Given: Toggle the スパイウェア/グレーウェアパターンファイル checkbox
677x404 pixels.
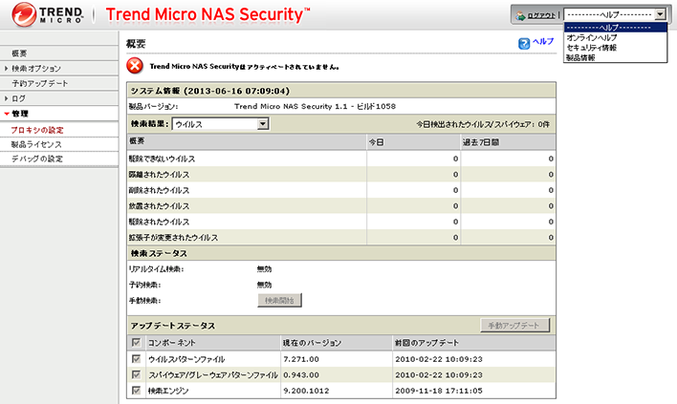Looking at the screenshot, I should pos(136,374).
